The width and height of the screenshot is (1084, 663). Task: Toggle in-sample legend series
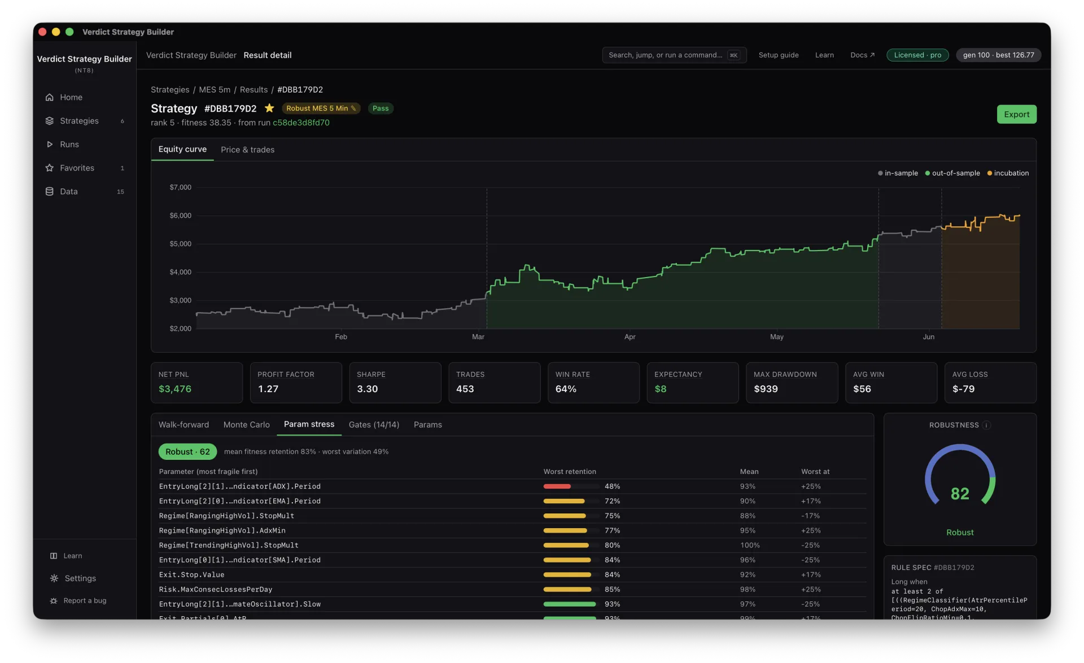tap(898, 173)
